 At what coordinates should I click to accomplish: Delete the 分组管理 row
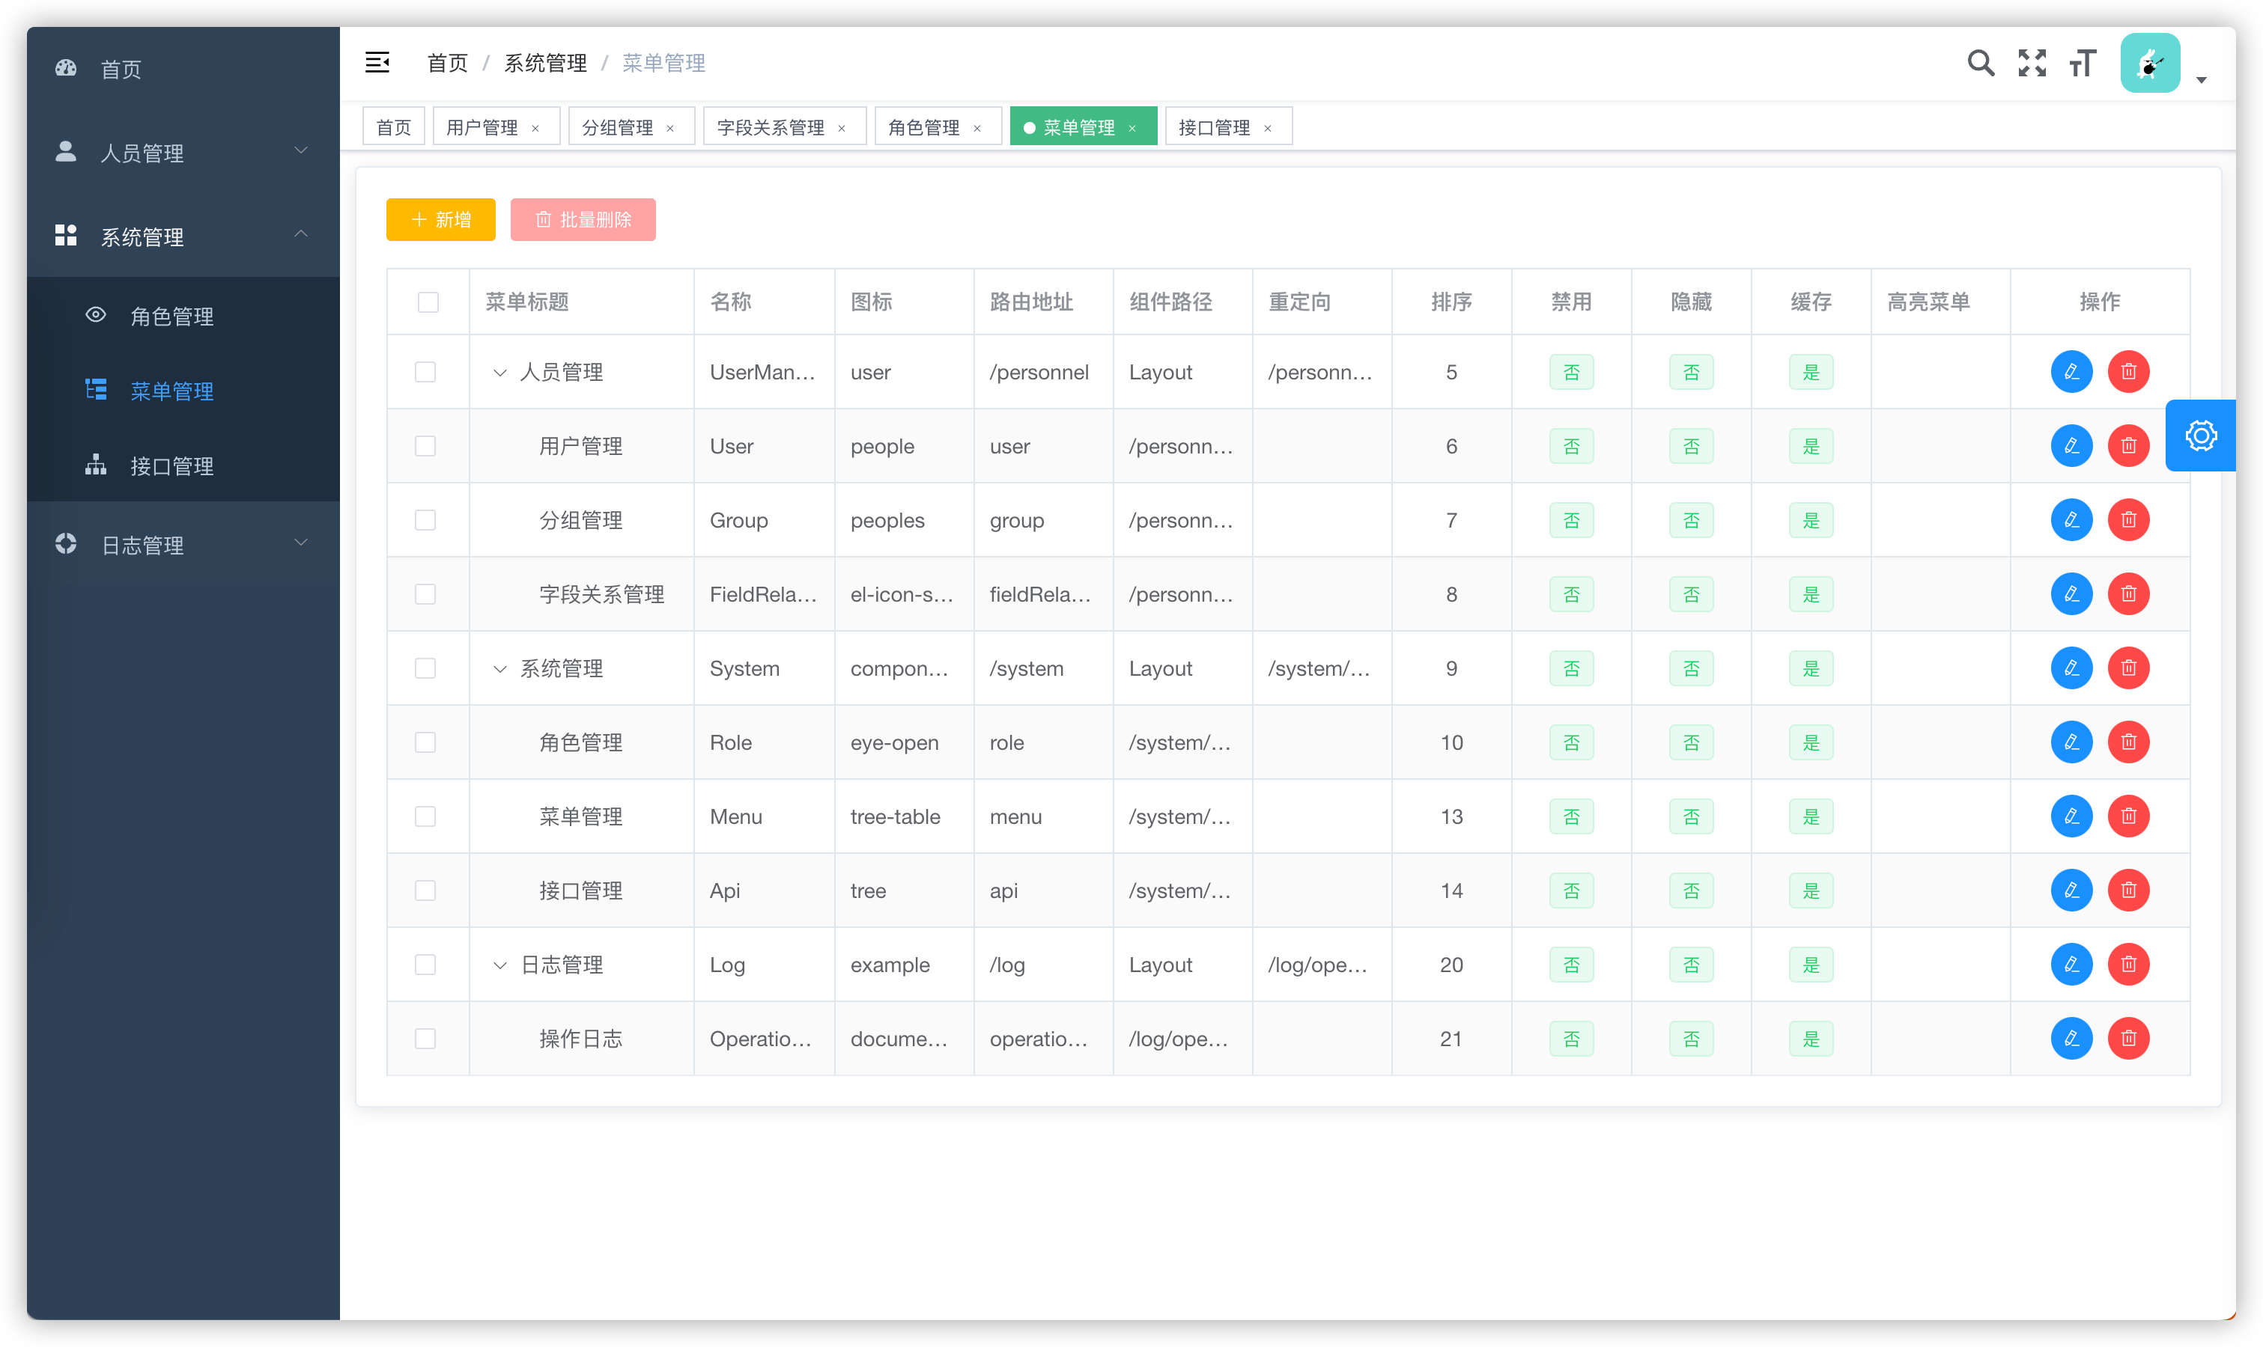point(2127,520)
